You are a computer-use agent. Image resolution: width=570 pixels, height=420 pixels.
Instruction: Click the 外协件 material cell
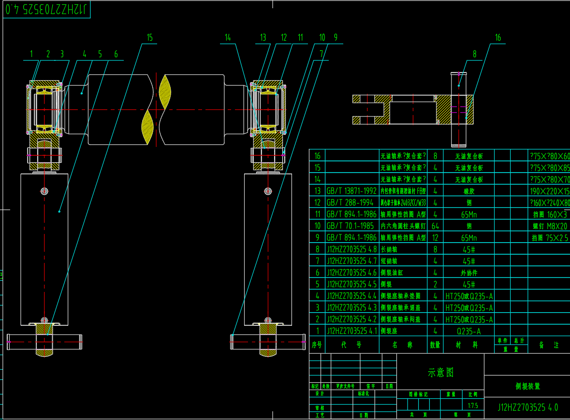pos(469,273)
